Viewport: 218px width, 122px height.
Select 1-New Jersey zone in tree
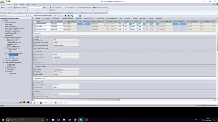[11, 64]
